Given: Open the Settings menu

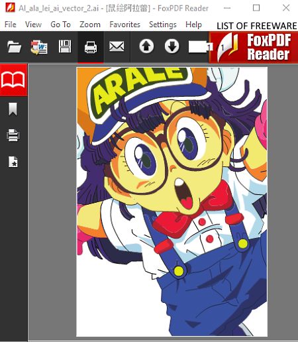Looking at the screenshot, I should coord(163,25).
